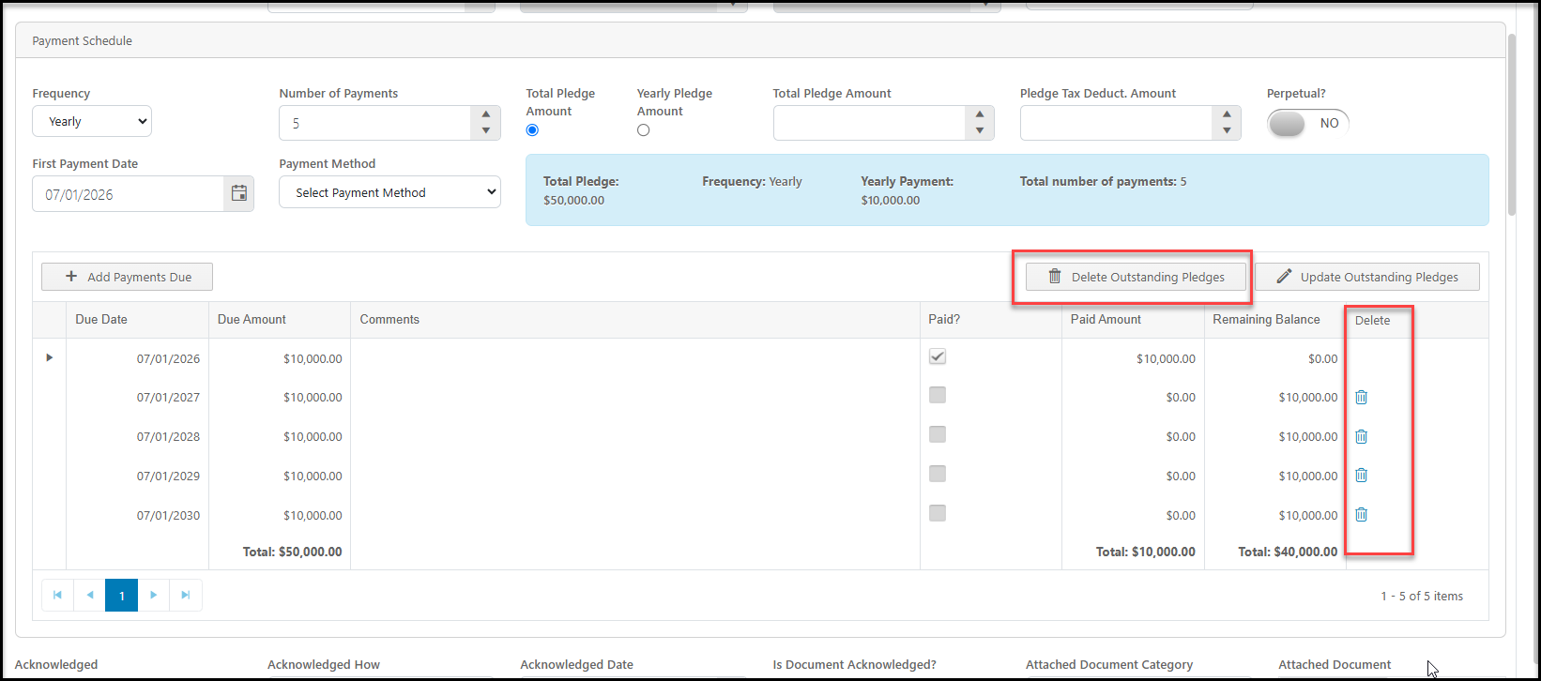Open the Frequency dropdown
The width and height of the screenshot is (1541, 681).
[x=92, y=121]
